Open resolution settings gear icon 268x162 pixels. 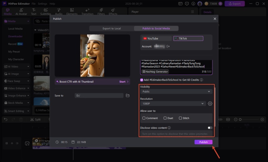point(210,103)
